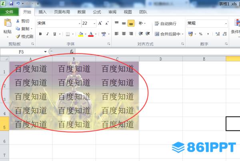Apply red font color
Image resolution: width=240 pixels, height=161 pixels.
pos(91,34)
